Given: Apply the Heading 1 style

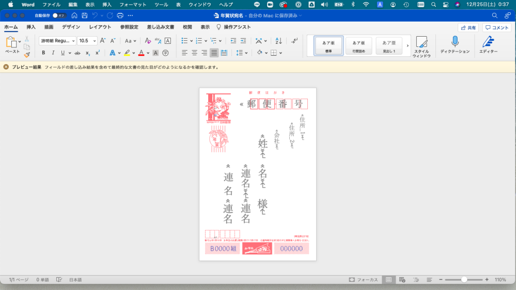Looking at the screenshot, I should pyautogui.click(x=388, y=46).
